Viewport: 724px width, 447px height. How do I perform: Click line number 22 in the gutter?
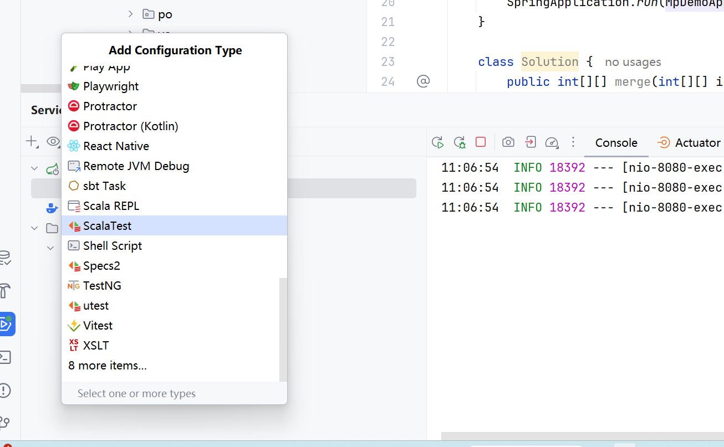click(388, 42)
